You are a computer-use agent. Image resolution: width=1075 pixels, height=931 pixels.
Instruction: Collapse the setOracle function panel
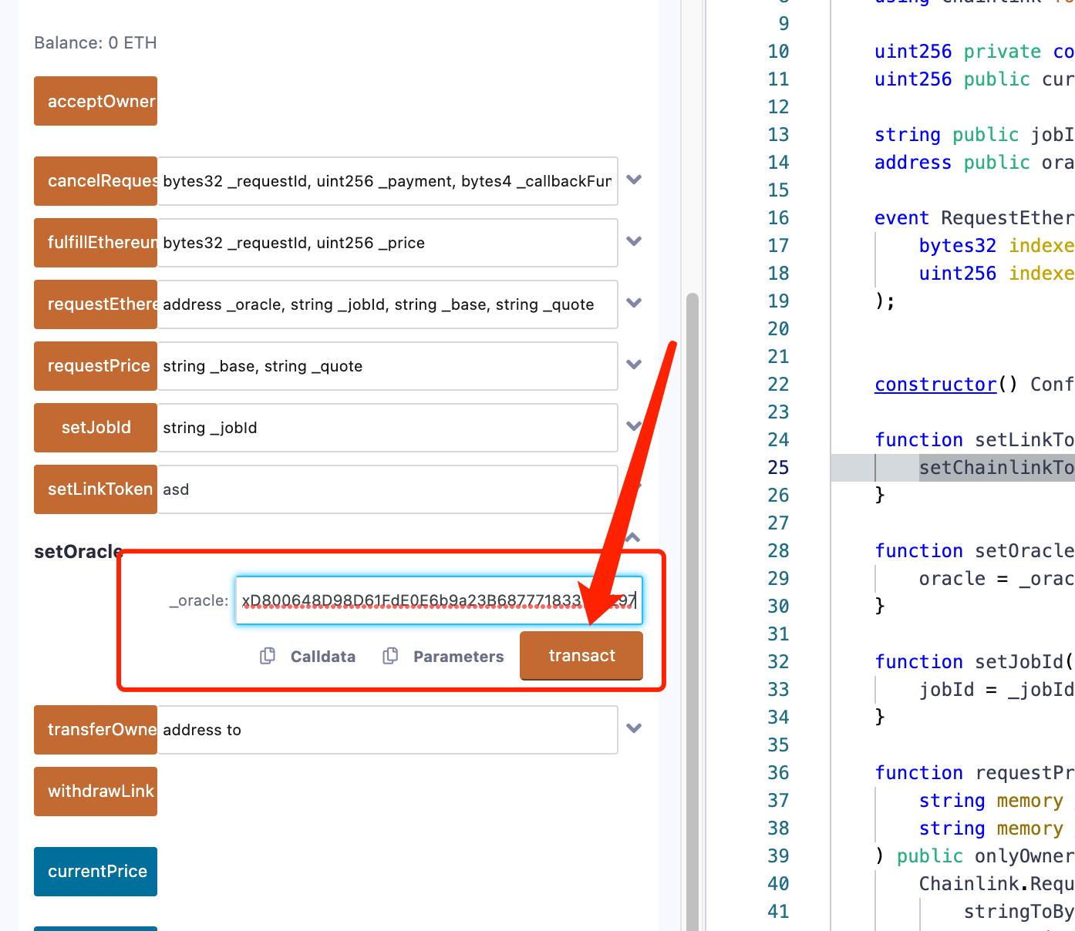click(633, 537)
